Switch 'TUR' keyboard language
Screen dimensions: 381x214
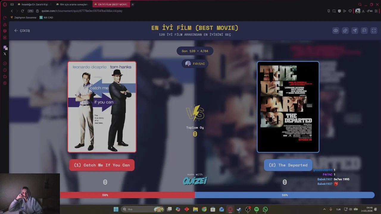coord(338,209)
